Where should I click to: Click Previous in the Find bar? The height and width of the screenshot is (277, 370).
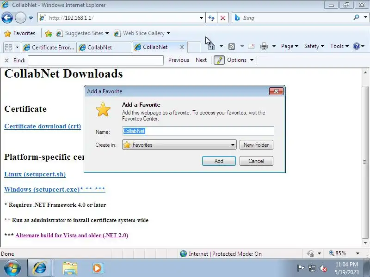coord(179,60)
